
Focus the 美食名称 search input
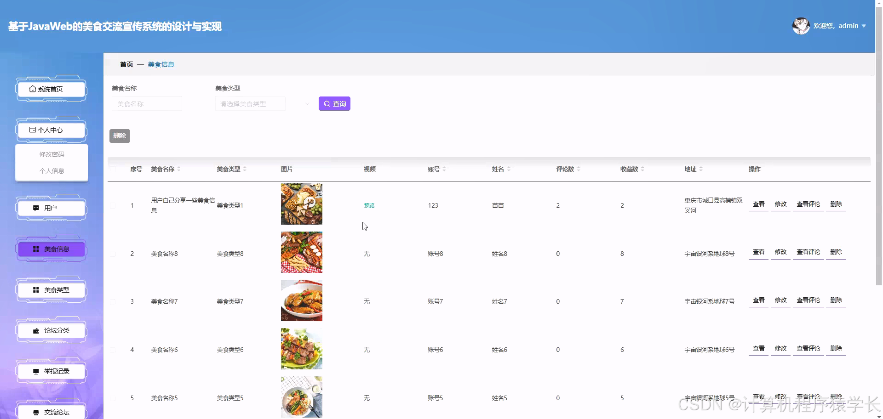coord(147,104)
